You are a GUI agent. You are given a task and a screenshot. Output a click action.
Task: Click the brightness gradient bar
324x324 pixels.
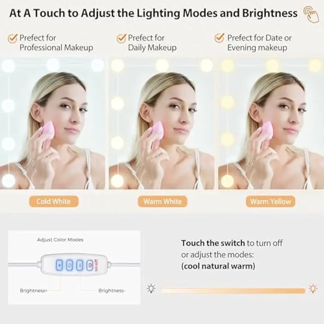pyautogui.click(x=233, y=291)
